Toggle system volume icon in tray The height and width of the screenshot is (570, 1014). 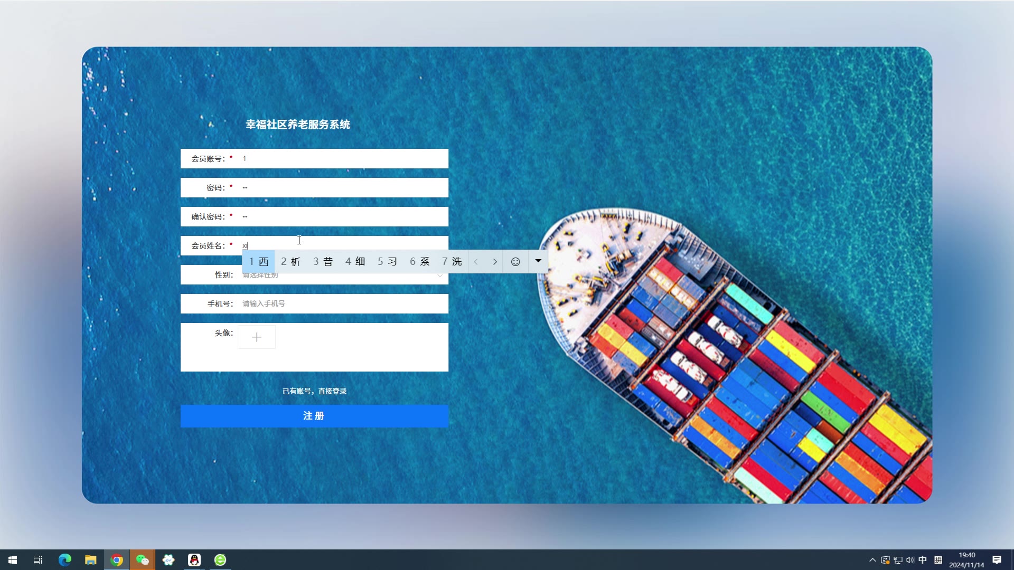pos(910,560)
